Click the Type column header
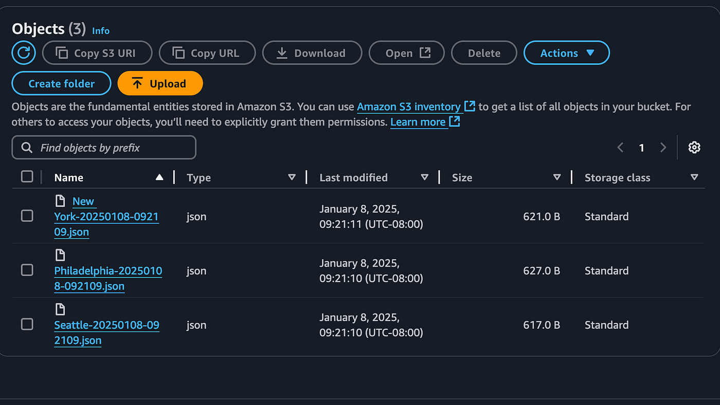 [x=199, y=178]
